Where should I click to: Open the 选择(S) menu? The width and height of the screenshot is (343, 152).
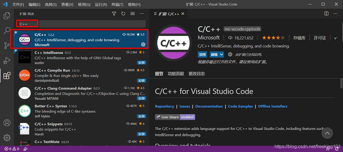coord(51,4)
